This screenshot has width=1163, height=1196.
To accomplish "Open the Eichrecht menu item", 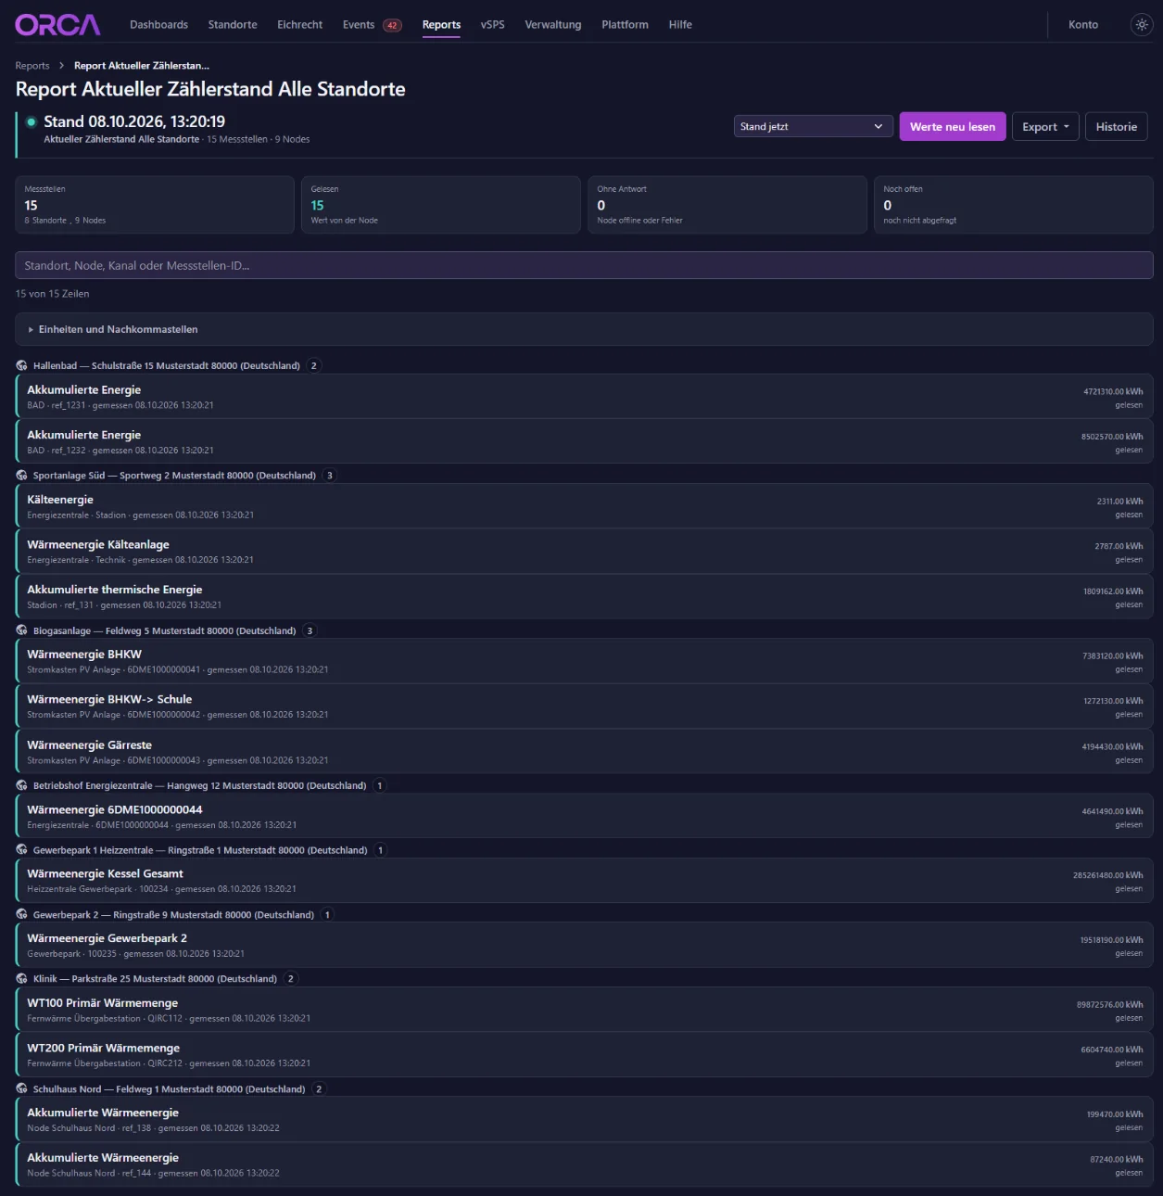I will [x=299, y=25].
